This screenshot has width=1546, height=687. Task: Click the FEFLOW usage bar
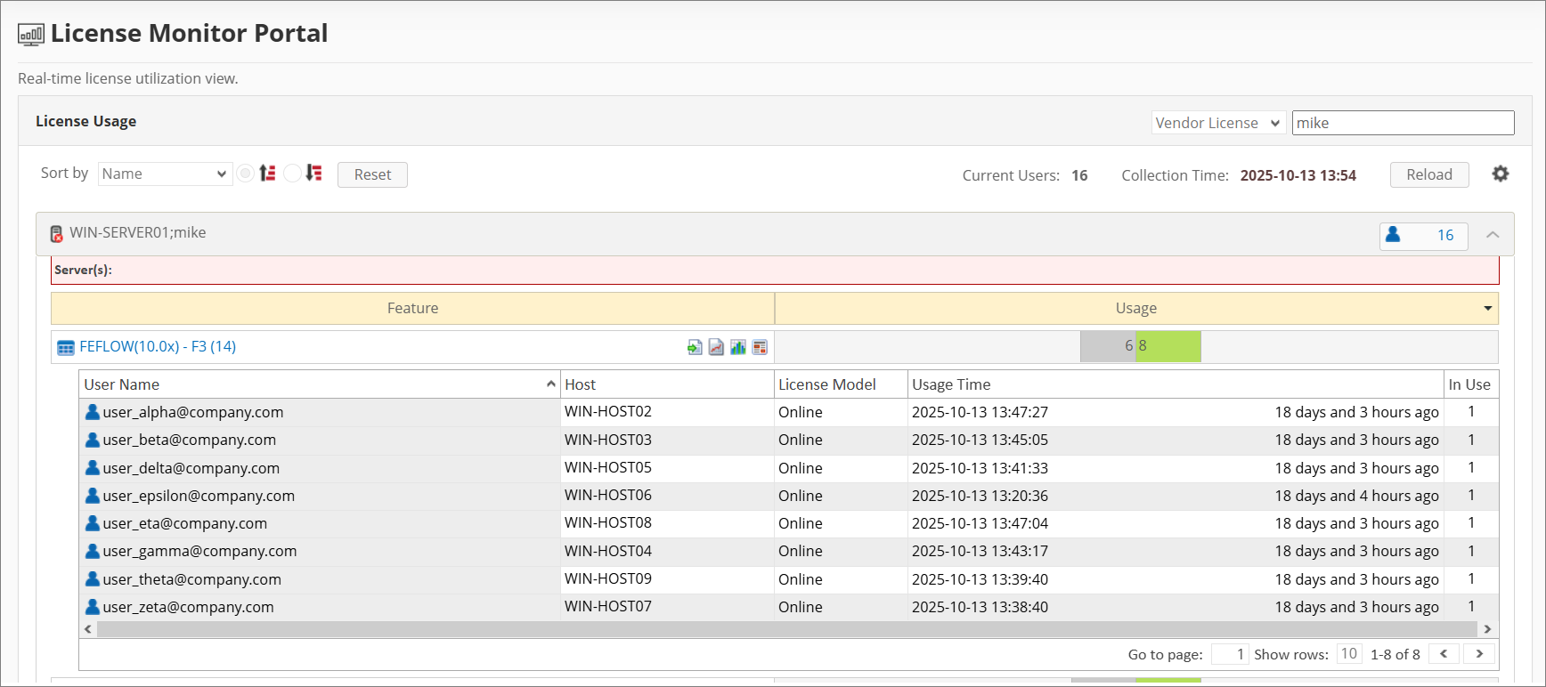[1140, 346]
